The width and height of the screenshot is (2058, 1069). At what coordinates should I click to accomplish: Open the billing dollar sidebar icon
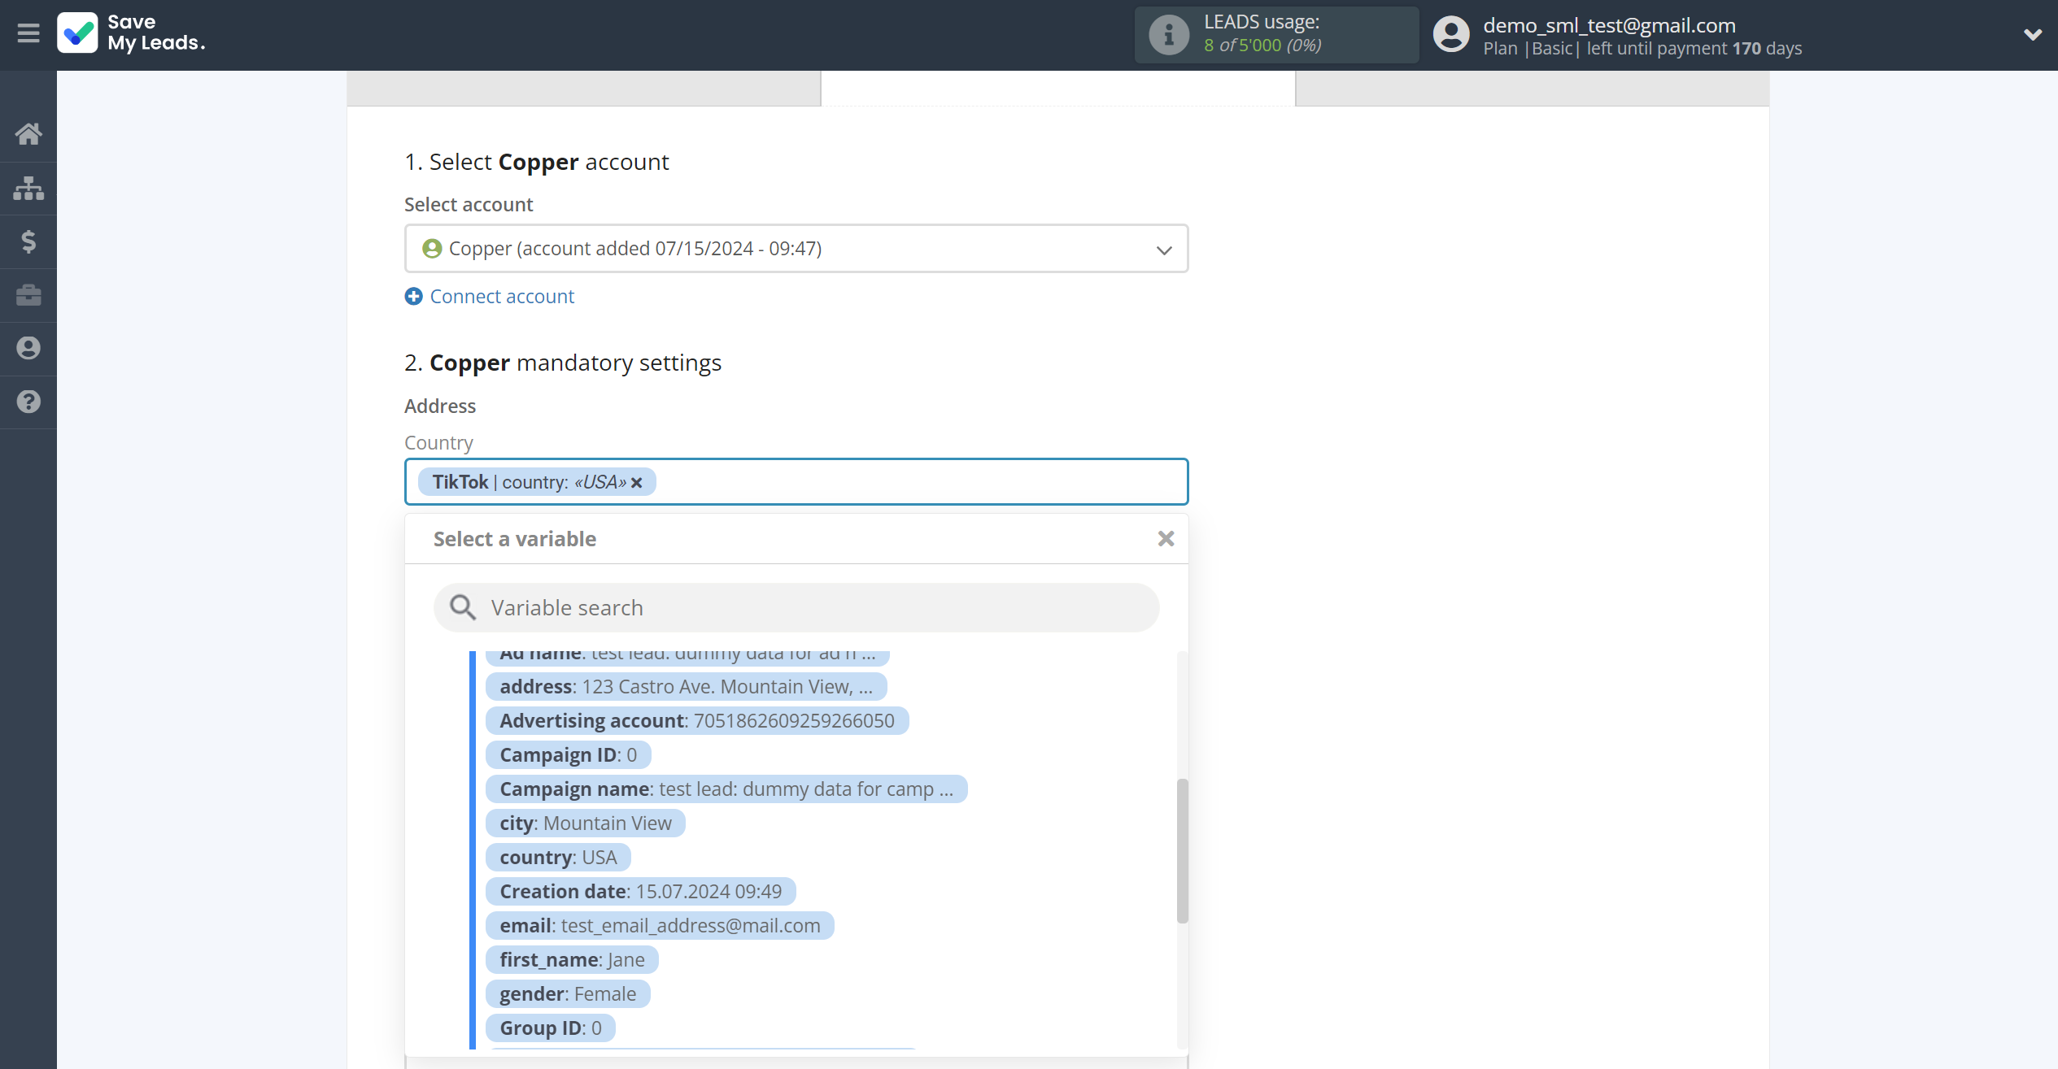point(28,241)
